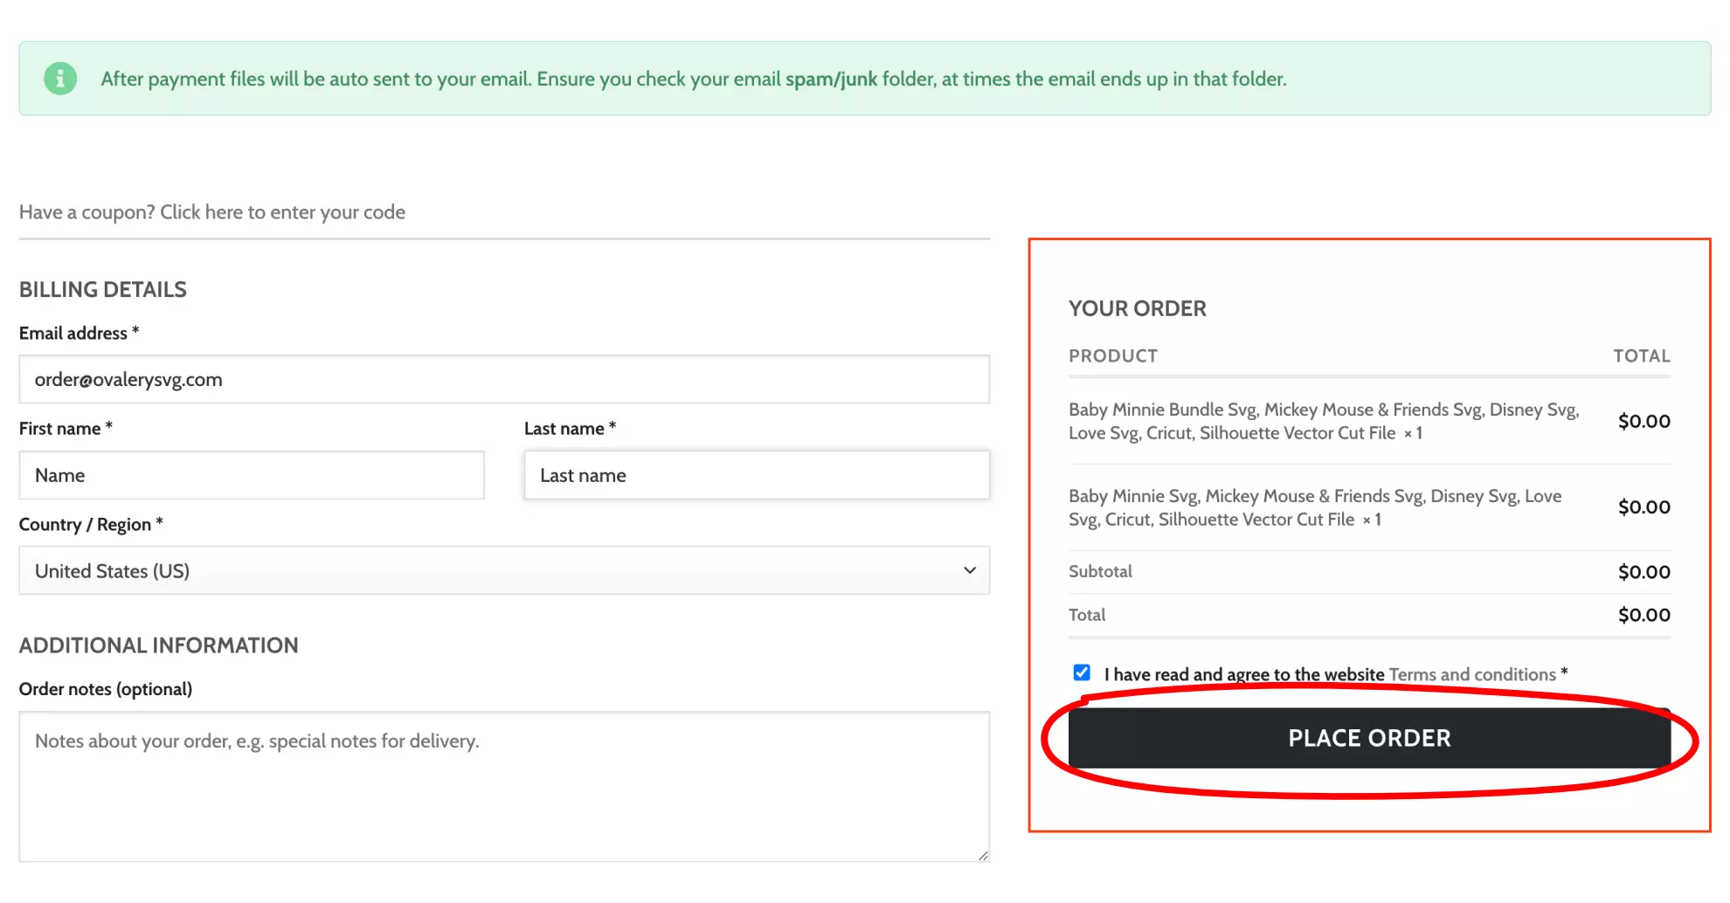Image resolution: width=1730 pixels, height=903 pixels.
Task: Check the terms and conditions agreement checkbox
Action: coord(1082,672)
